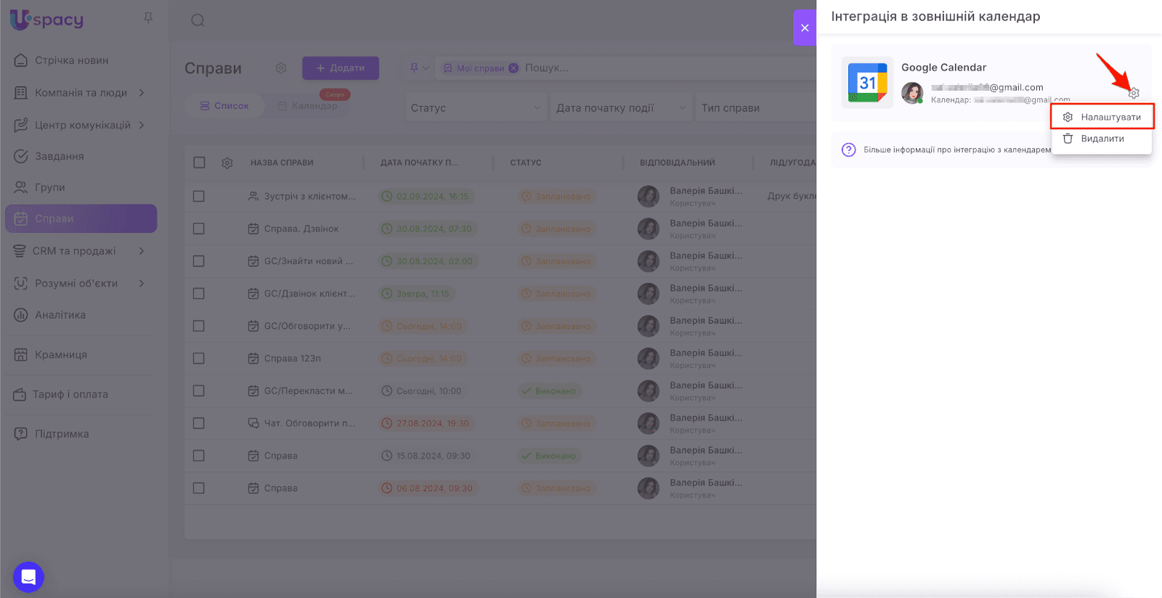Expand the Компанія та люди sidebar section

click(x=80, y=93)
